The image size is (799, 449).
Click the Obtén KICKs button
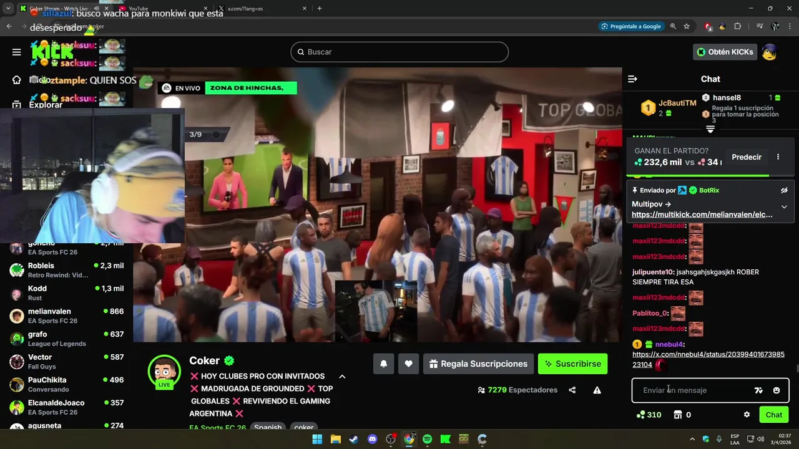pyautogui.click(x=725, y=52)
